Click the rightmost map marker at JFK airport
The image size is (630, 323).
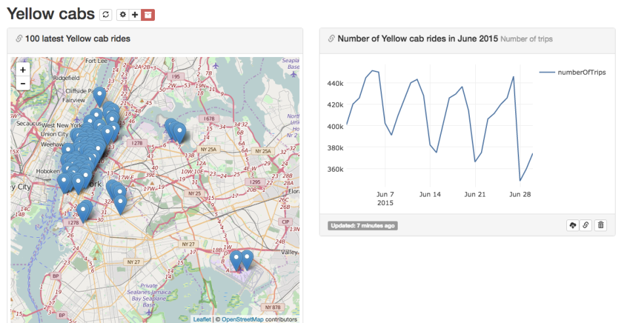point(247,258)
